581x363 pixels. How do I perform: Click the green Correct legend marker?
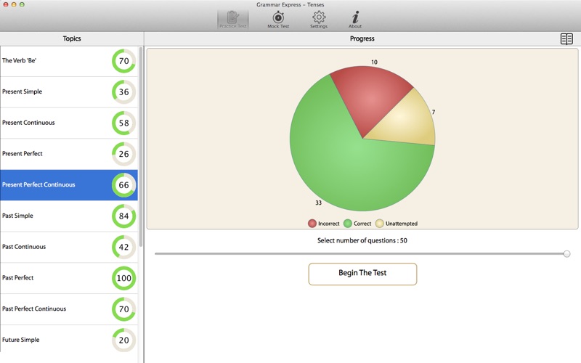[348, 224]
